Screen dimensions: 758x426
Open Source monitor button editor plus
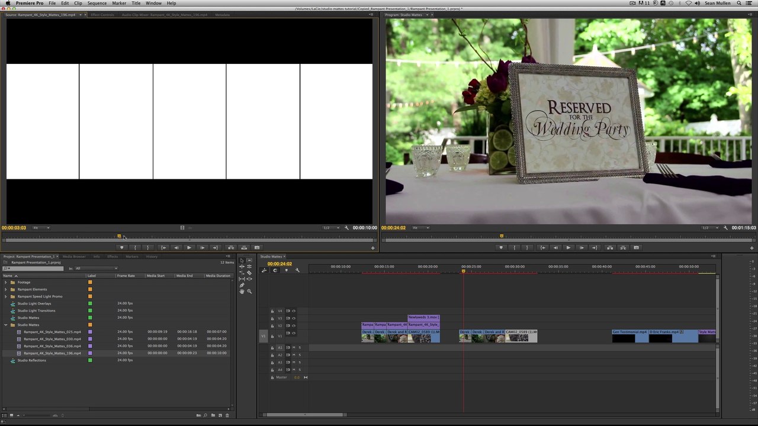tap(372, 248)
